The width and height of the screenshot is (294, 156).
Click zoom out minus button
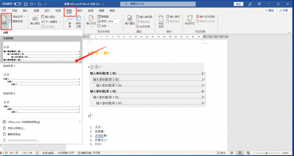[254, 153]
